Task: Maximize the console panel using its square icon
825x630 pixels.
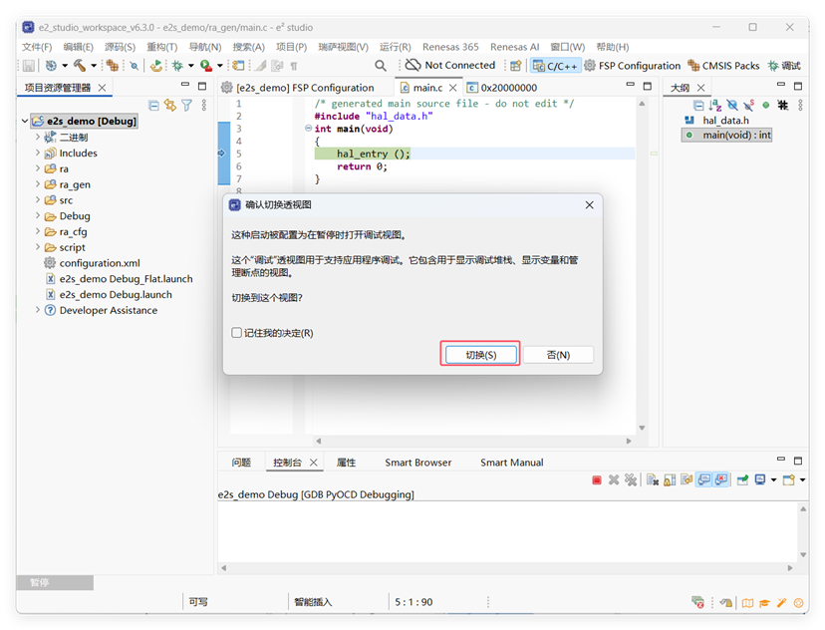Action: coord(798,461)
